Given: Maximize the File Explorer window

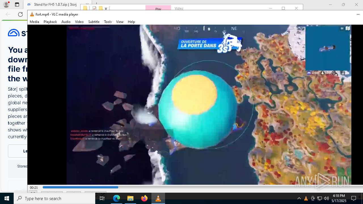Looking at the screenshot, I should pyautogui.click(x=283, y=8).
